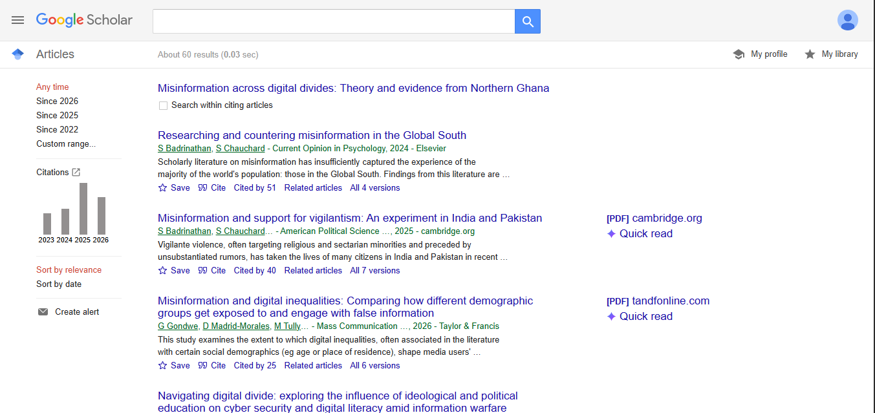Open Misinformation and digital inequalities article
Viewport: 875px width, 413px height.
[345, 307]
